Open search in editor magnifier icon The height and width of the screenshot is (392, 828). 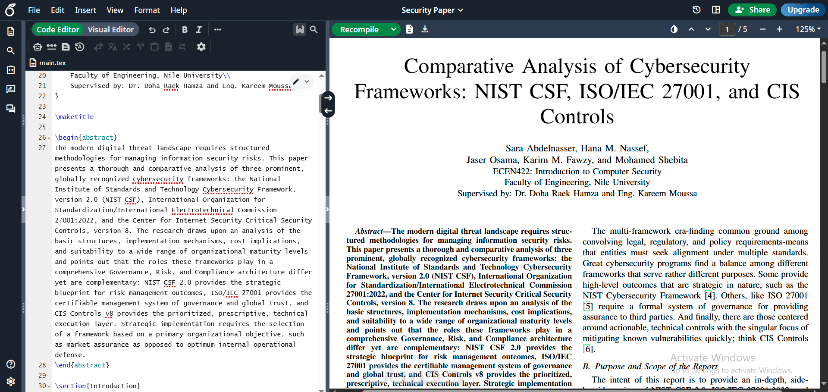click(314, 29)
